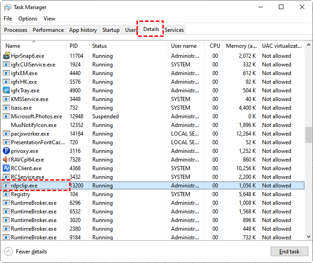
Task: Click PID 1924 in igfxCUIService.exe row
Action: coord(75,65)
